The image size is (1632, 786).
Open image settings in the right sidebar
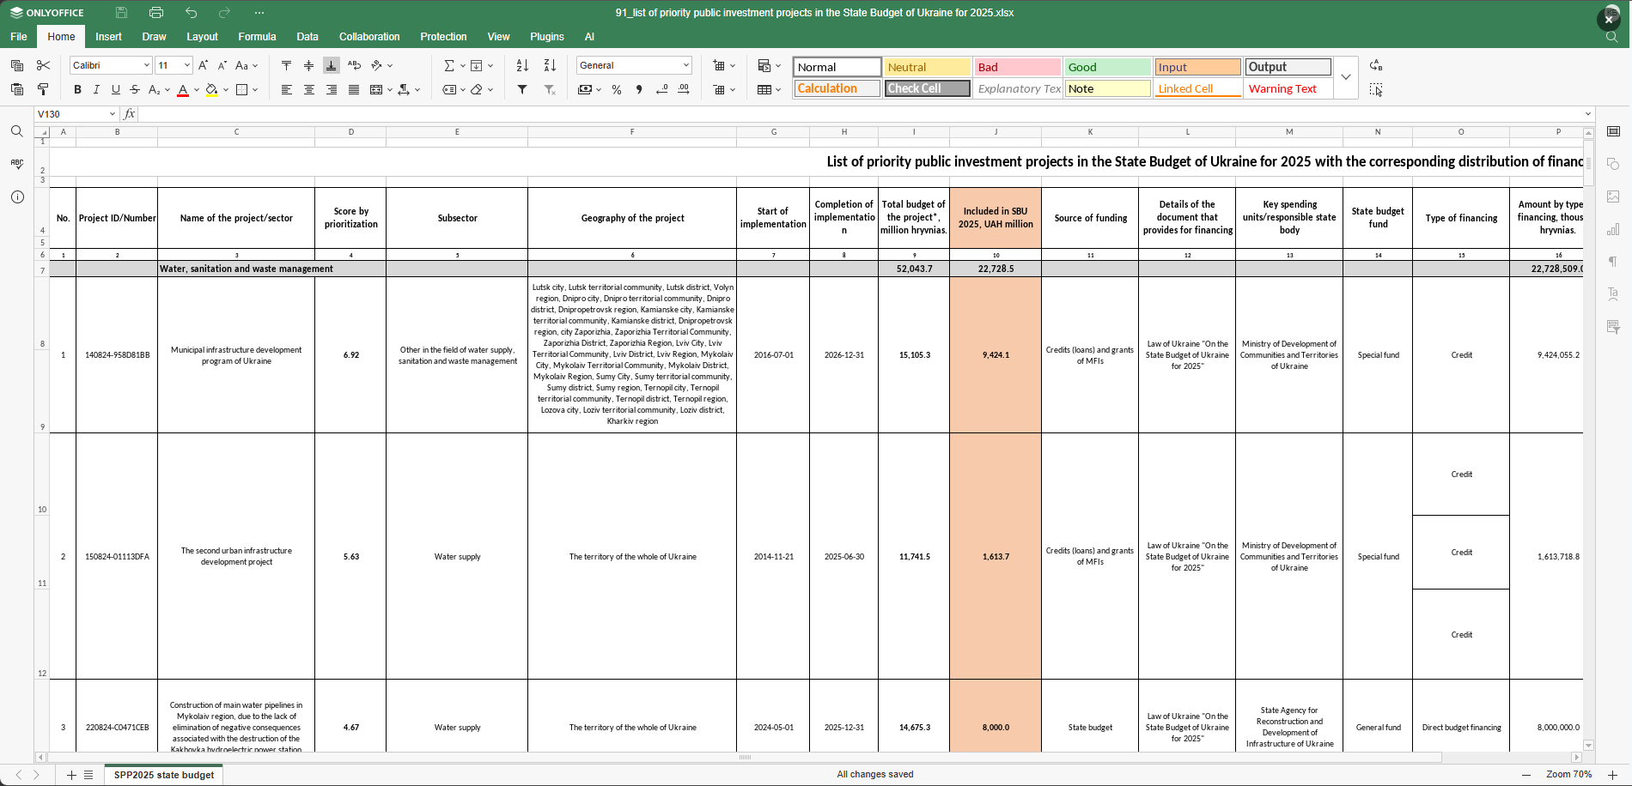pyautogui.click(x=1614, y=196)
